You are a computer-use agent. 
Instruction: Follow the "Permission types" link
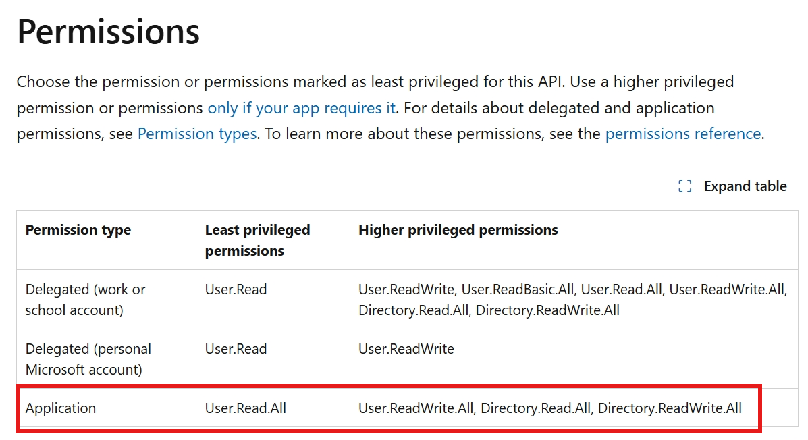click(x=197, y=134)
